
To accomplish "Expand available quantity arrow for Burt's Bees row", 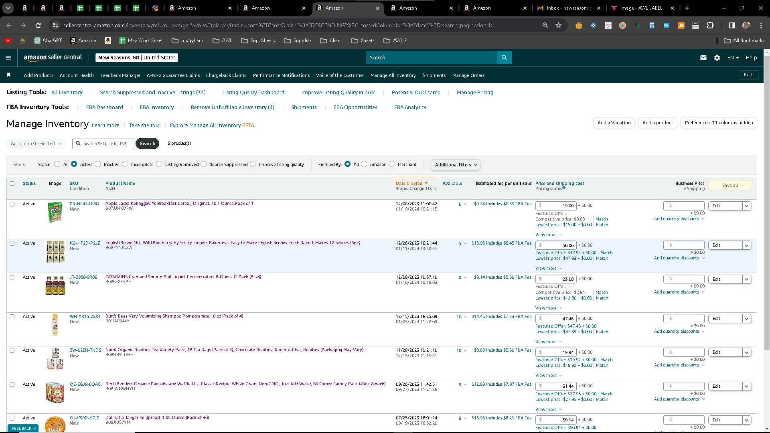I will click(x=465, y=317).
